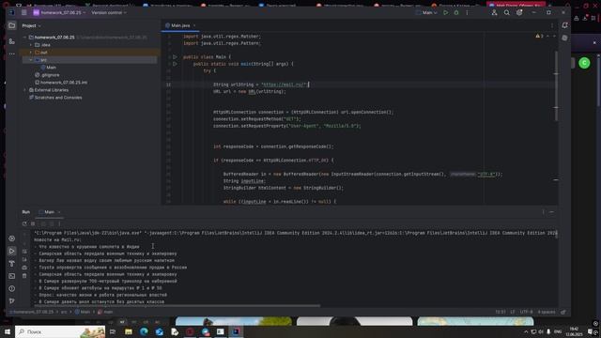The height and width of the screenshot is (338, 601).
Task: Open Search Everywhere magnifier icon
Action: coord(507,12)
